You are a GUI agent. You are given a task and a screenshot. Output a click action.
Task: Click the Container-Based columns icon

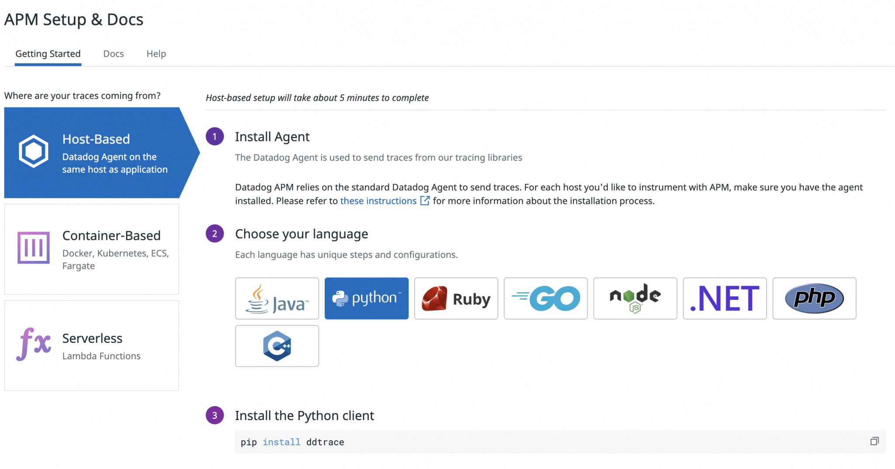pos(33,248)
